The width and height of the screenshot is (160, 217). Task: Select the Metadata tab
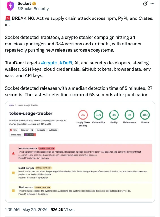[41, 130]
